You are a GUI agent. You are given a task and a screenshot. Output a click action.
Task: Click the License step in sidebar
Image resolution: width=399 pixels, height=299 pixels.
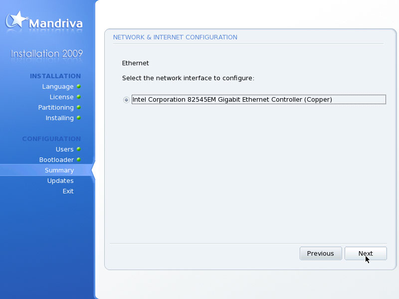pos(61,97)
